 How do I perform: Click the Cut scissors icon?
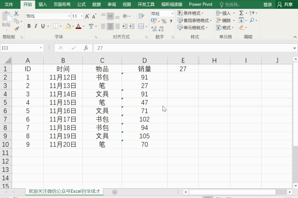pos(17,14)
